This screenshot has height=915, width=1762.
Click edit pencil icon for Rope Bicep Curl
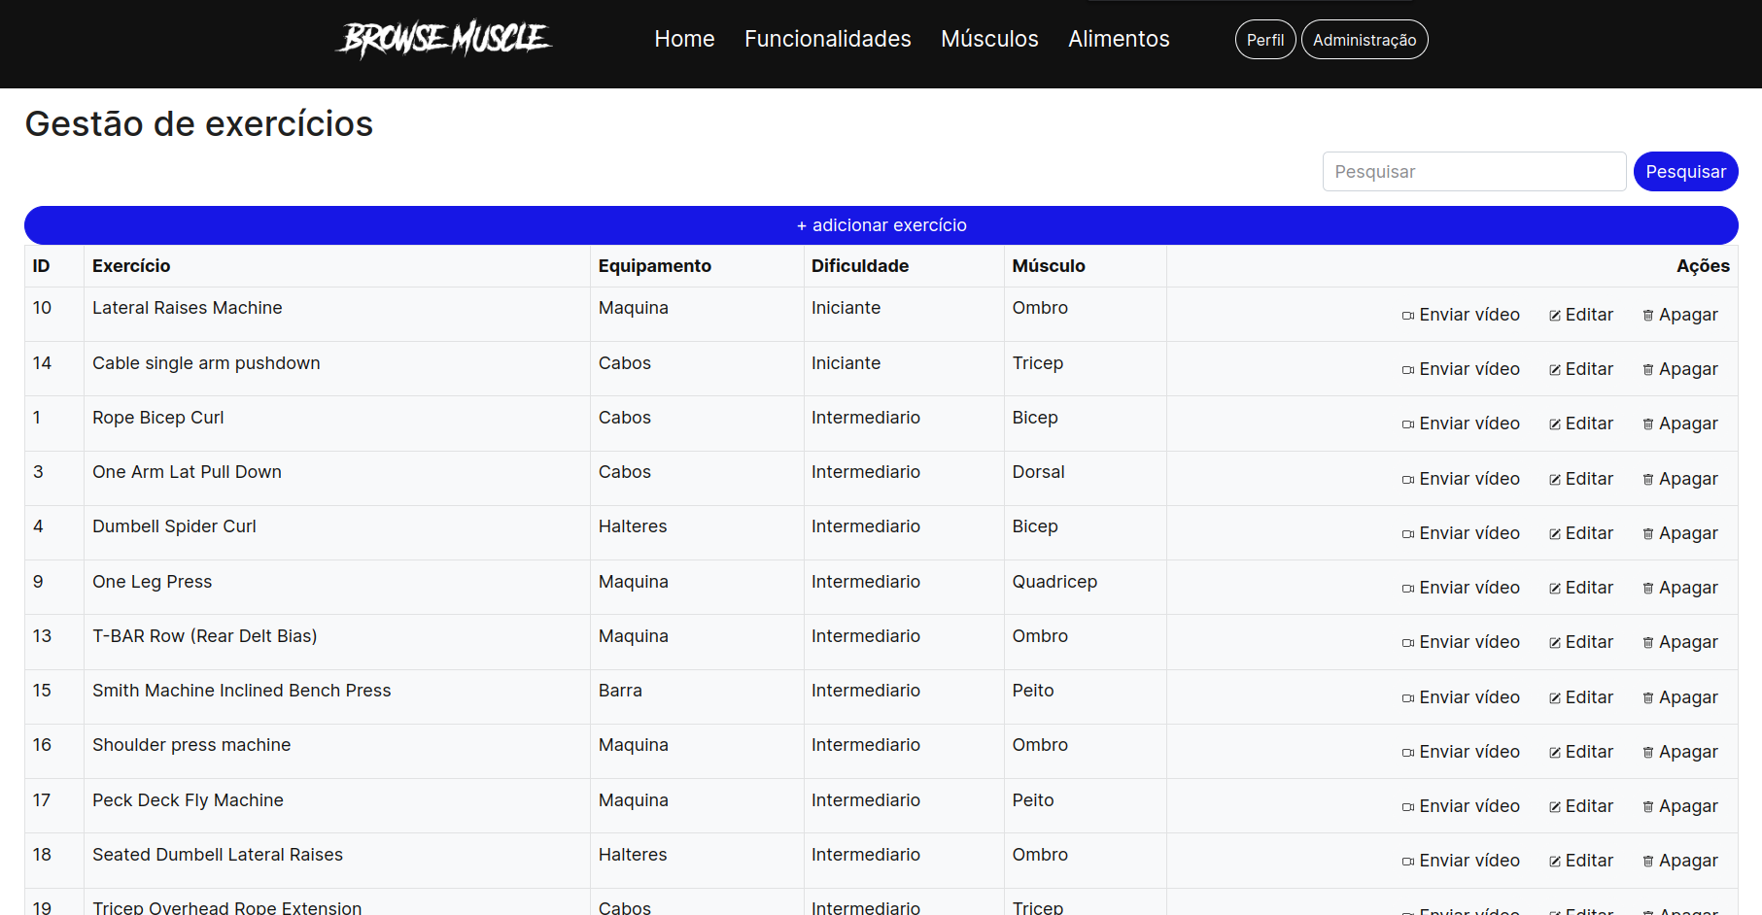pyautogui.click(x=1555, y=424)
